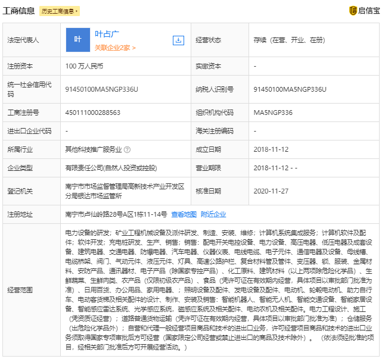
Task: Select business term 2018-11-12 - -
Action: tap(275, 168)
